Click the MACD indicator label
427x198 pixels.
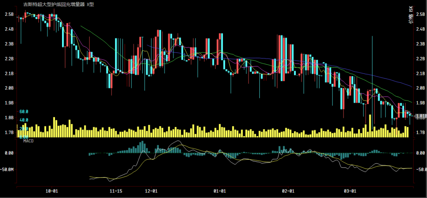pyautogui.click(x=29, y=141)
